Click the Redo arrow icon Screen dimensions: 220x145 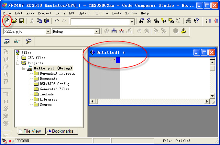64,21
